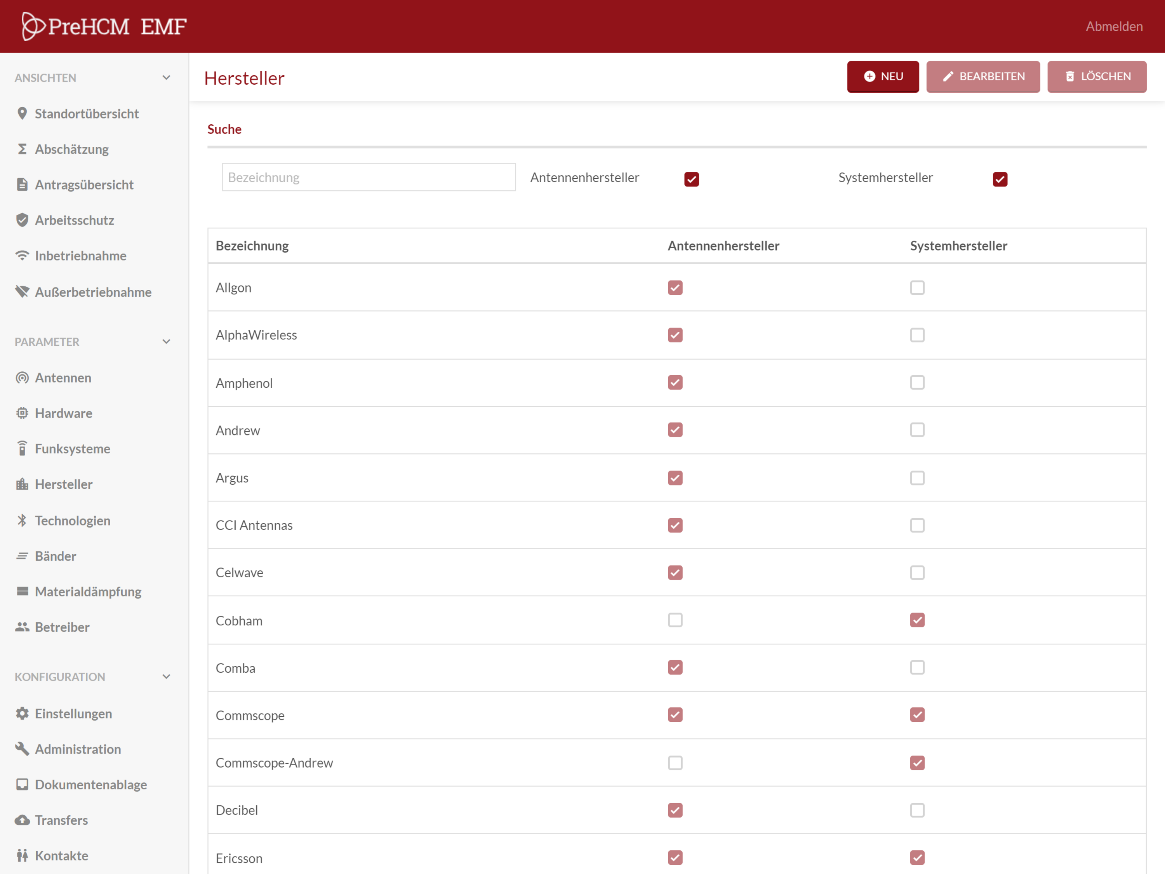Open Dokumentenablage page
This screenshot has width=1165, height=874.
(x=90, y=785)
